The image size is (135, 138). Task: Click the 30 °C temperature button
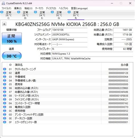point(12,56)
